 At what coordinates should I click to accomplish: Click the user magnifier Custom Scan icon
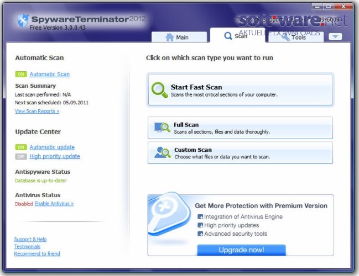(163, 152)
